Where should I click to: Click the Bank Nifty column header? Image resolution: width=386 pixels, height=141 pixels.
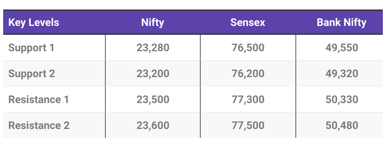click(x=342, y=22)
